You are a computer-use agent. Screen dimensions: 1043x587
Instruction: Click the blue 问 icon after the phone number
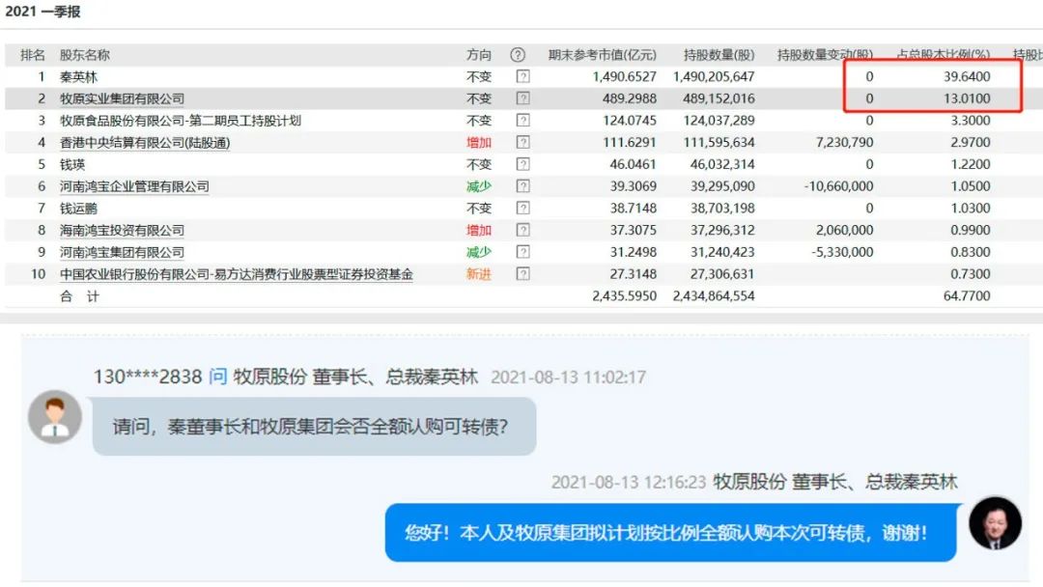pyautogui.click(x=217, y=377)
